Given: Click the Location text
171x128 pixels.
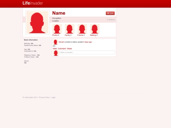Looking at the screenshot, I should 55,21.
